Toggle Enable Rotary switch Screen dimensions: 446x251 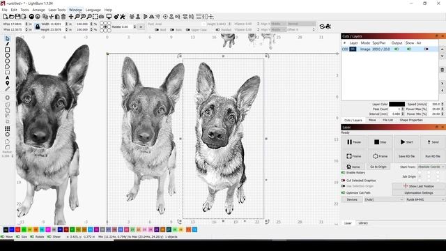(343, 173)
